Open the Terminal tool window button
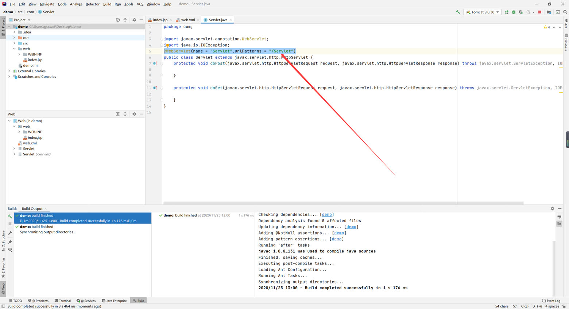The height and width of the screenshot is (309, 569). point(63,301)
